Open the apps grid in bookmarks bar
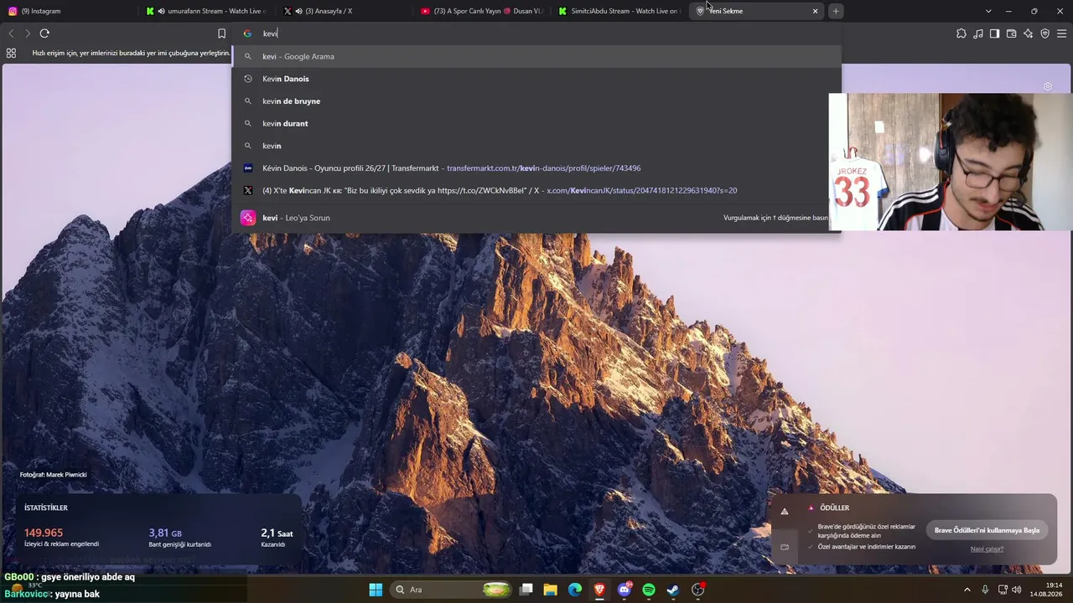The width and height of the screenshot is (1073, 603). click(11, 53)
